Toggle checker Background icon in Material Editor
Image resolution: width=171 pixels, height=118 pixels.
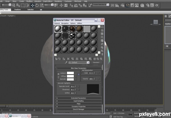tap(102, 34)
